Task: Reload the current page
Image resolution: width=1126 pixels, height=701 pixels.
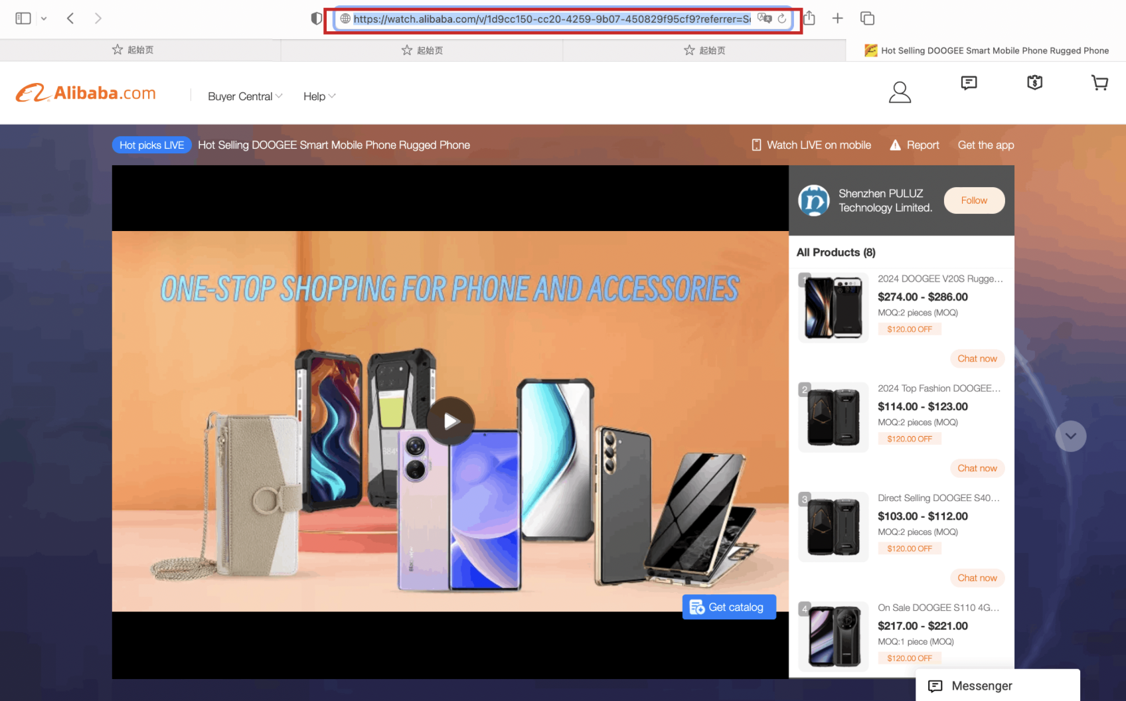Action: tap(782, 19)
